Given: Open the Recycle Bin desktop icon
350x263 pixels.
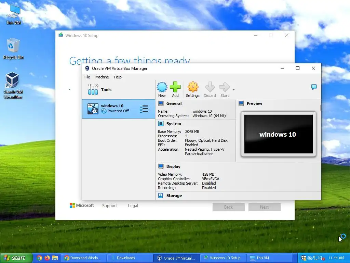Looking at the screenshot, I should (x=13, y=49).
